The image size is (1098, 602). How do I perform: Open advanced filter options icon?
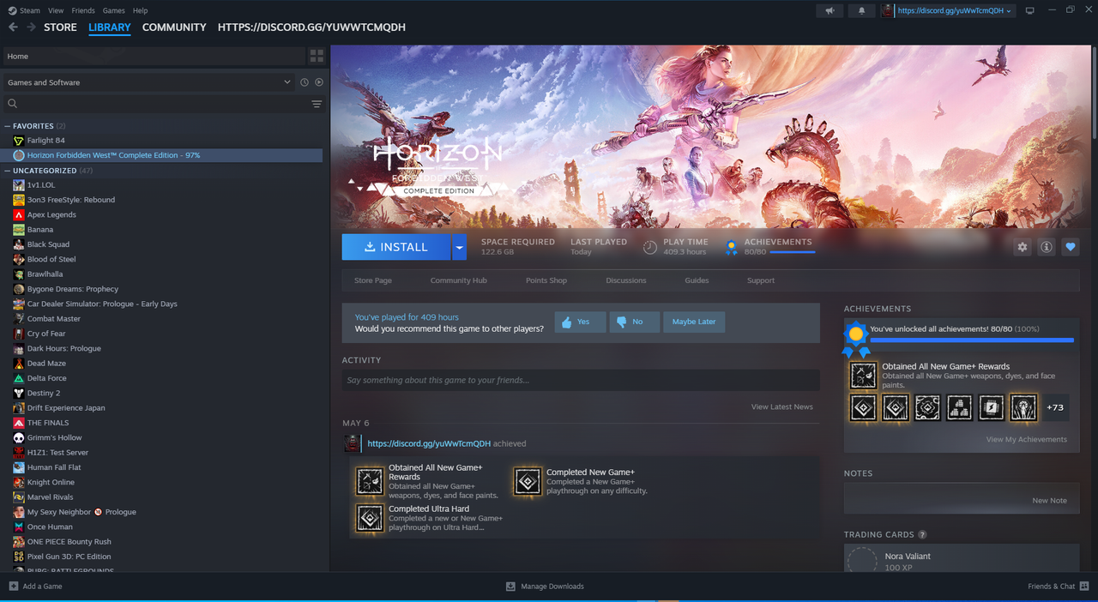tap(317, 104)
